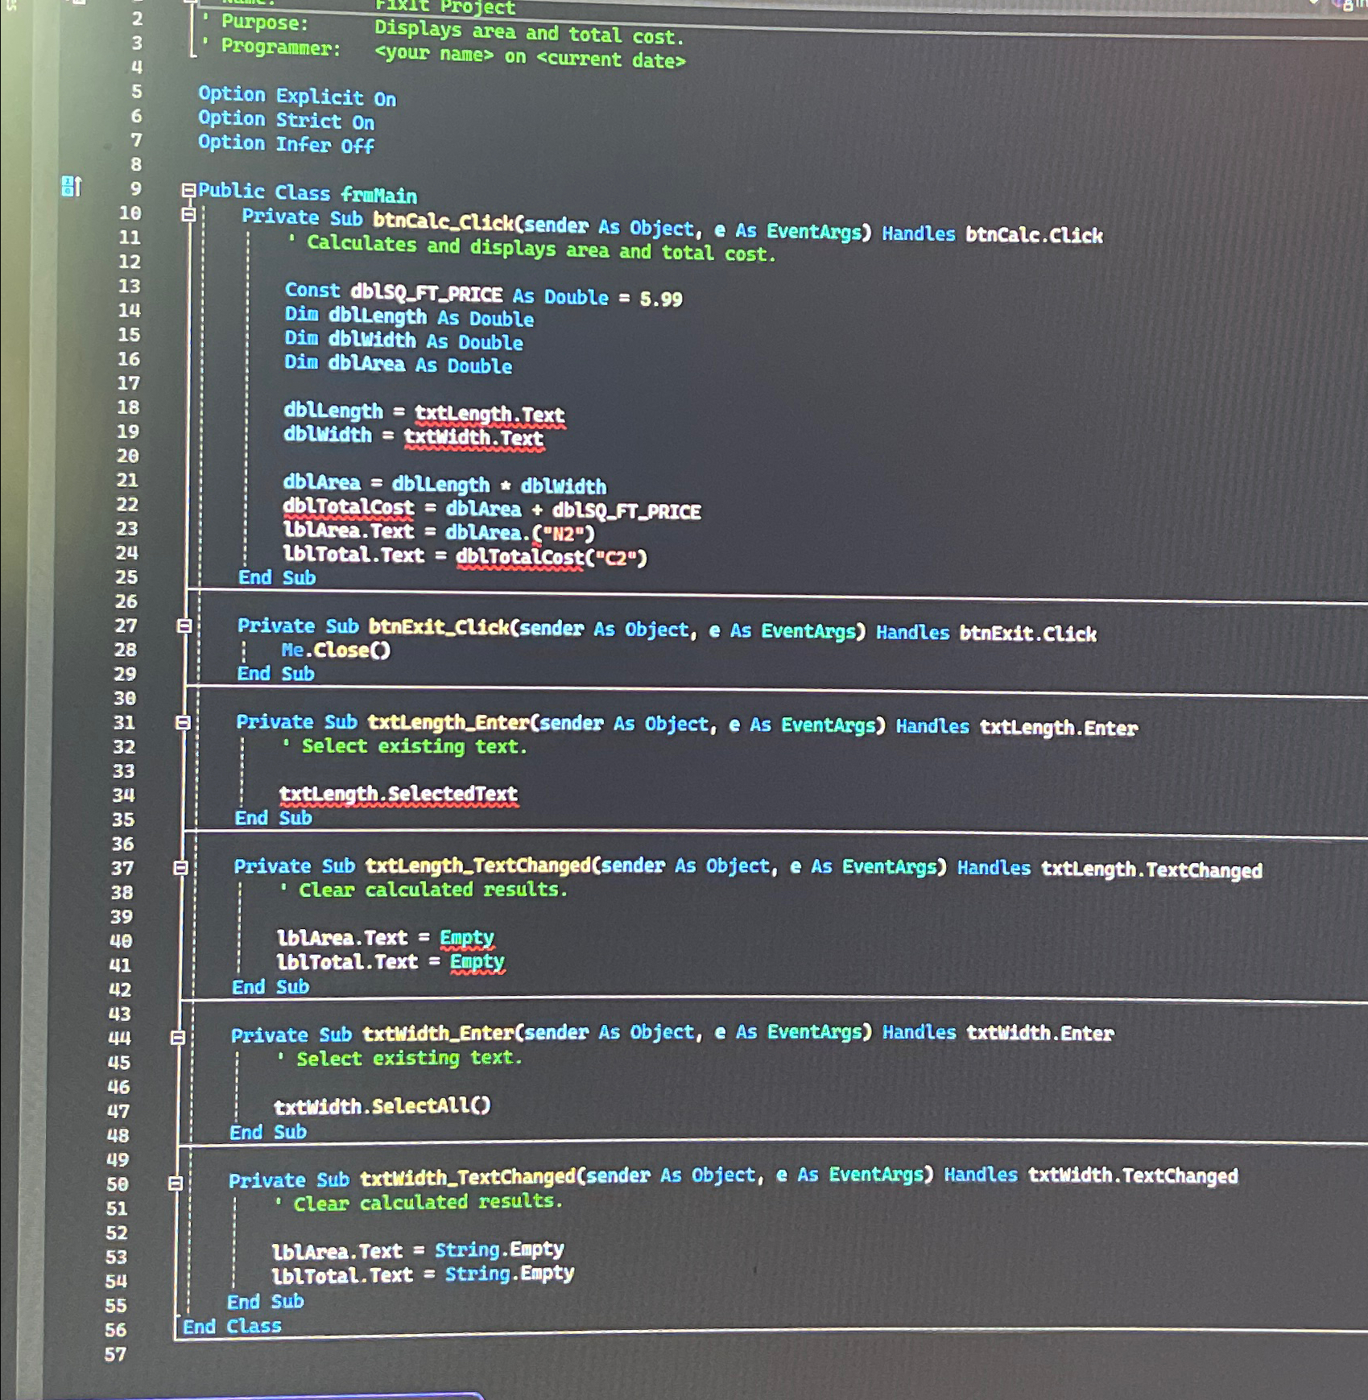Collapse the txtLength_Enter sub region
Image resolution: width=1368 pixels, height=1400 pixels.
pos(183,722)
